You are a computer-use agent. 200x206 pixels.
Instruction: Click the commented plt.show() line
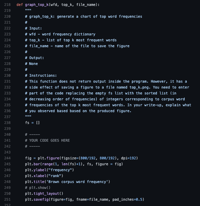pos(38,188)
